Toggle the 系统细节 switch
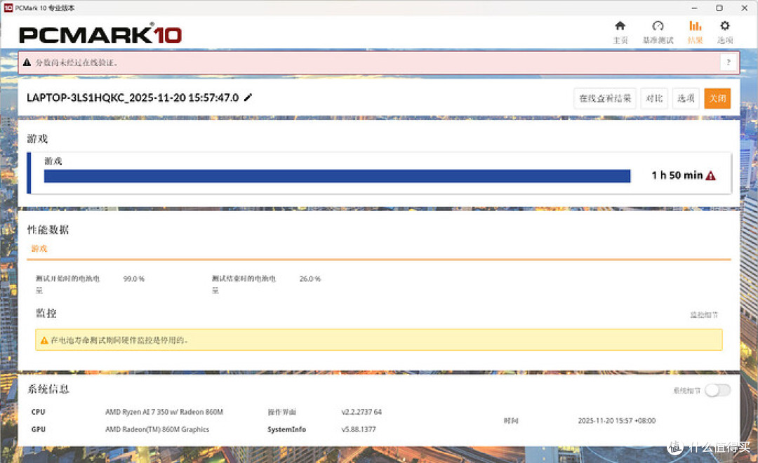The width and height of the screenshot is (758, 463). click(x=717, y=390)
